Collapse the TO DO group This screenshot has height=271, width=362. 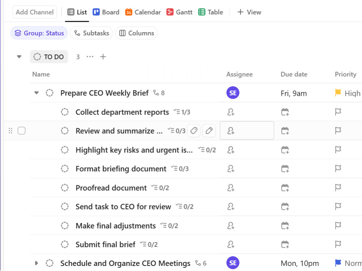tap(19, 57)
